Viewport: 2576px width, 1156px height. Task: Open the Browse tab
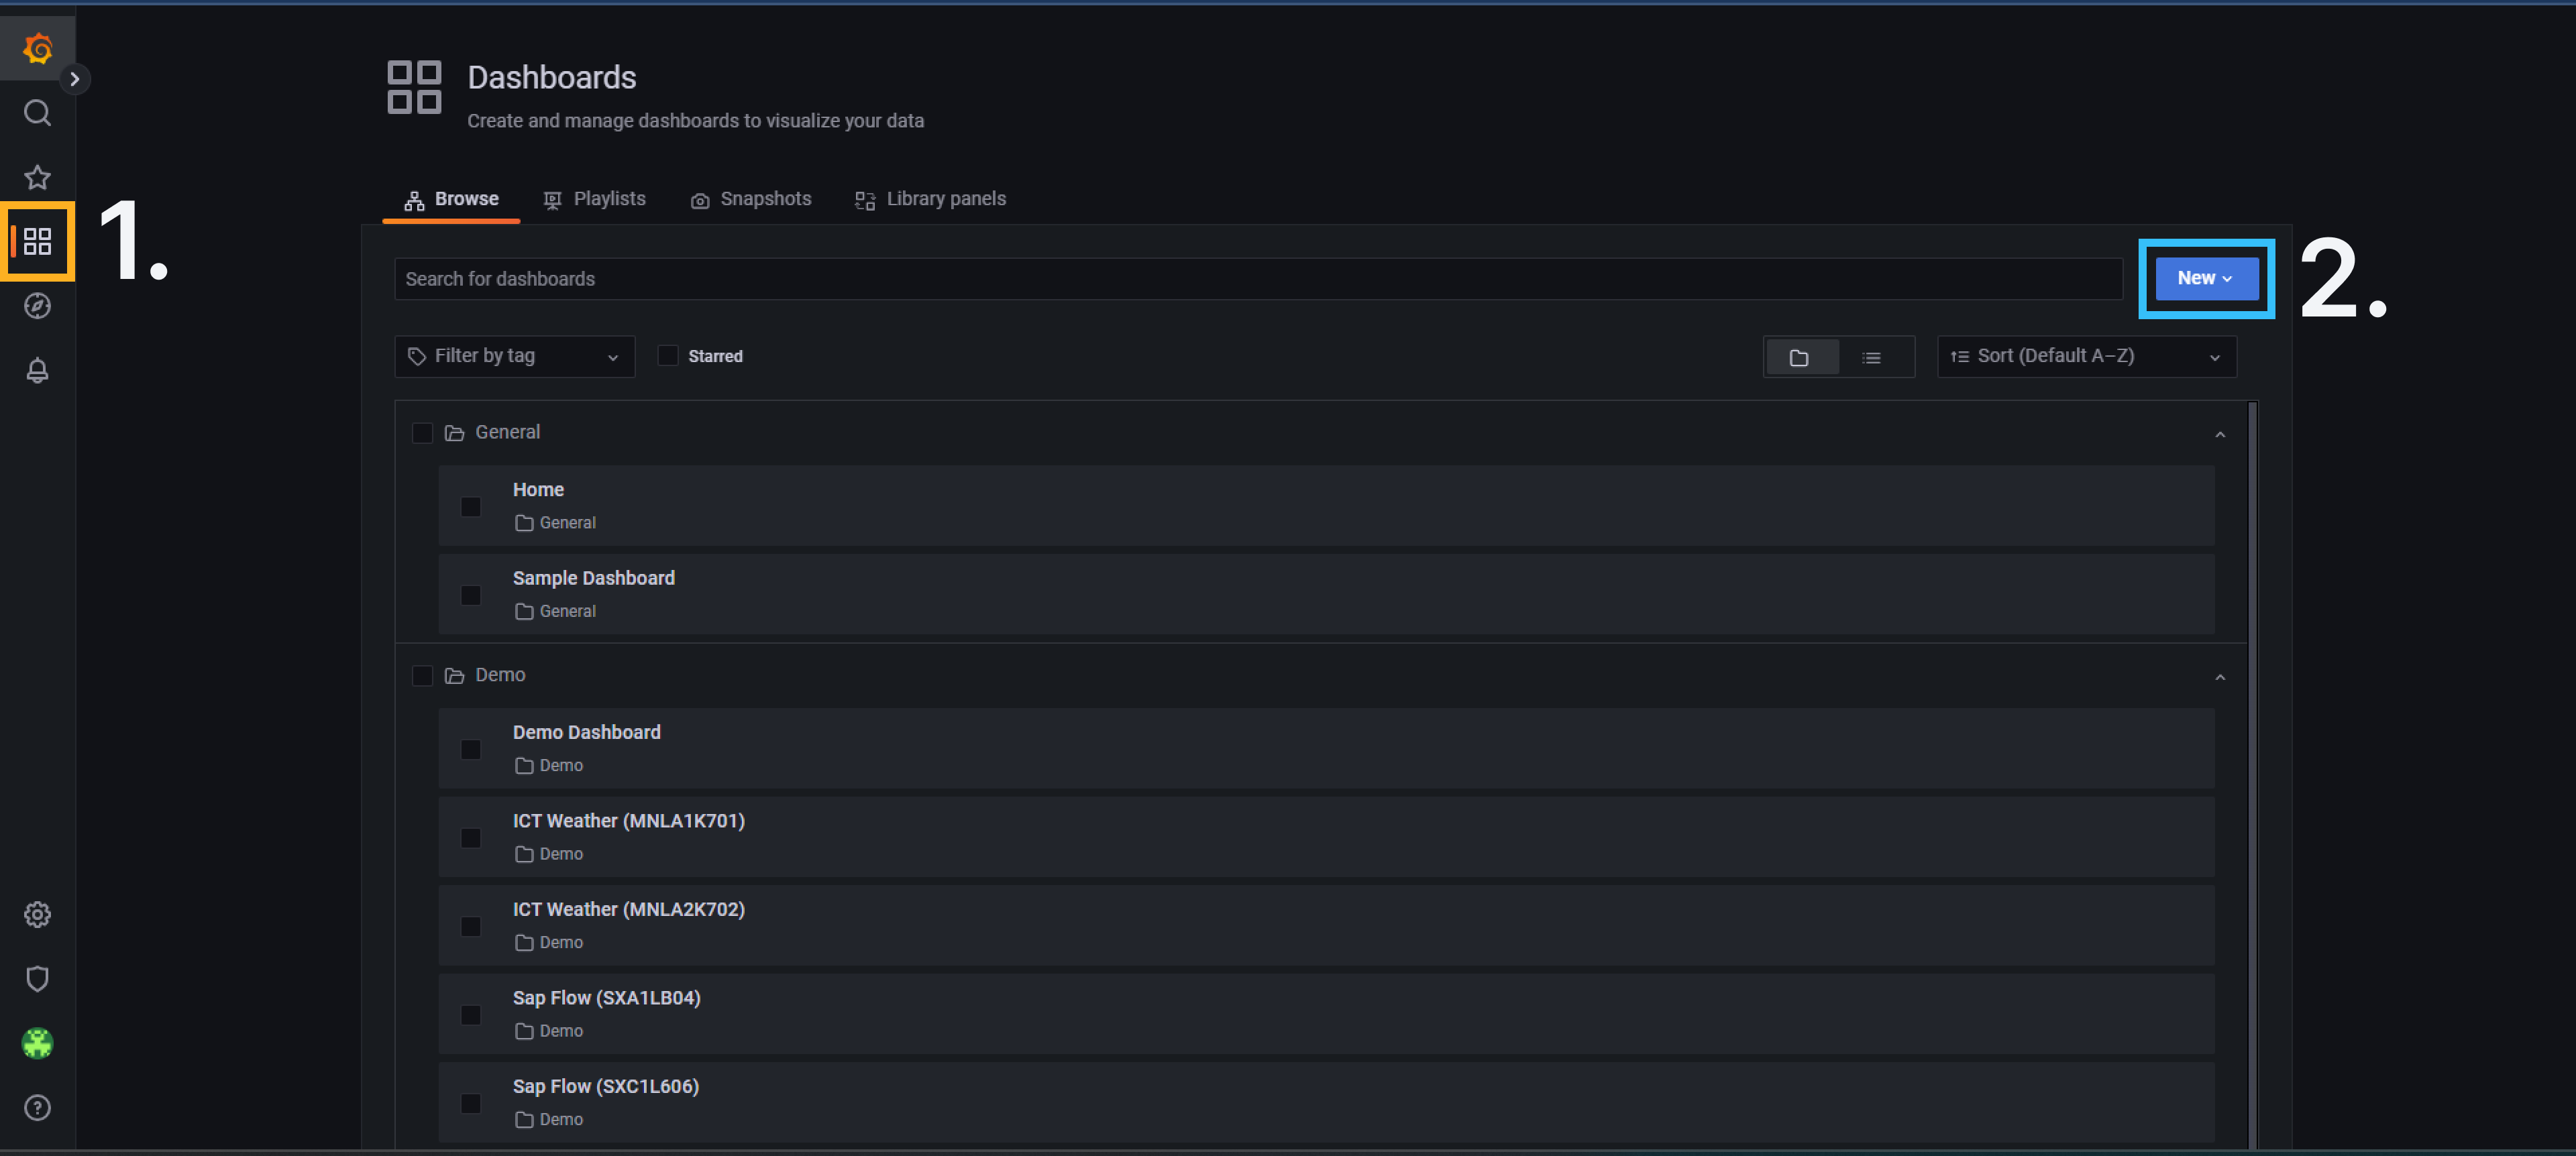click(451, 199)
